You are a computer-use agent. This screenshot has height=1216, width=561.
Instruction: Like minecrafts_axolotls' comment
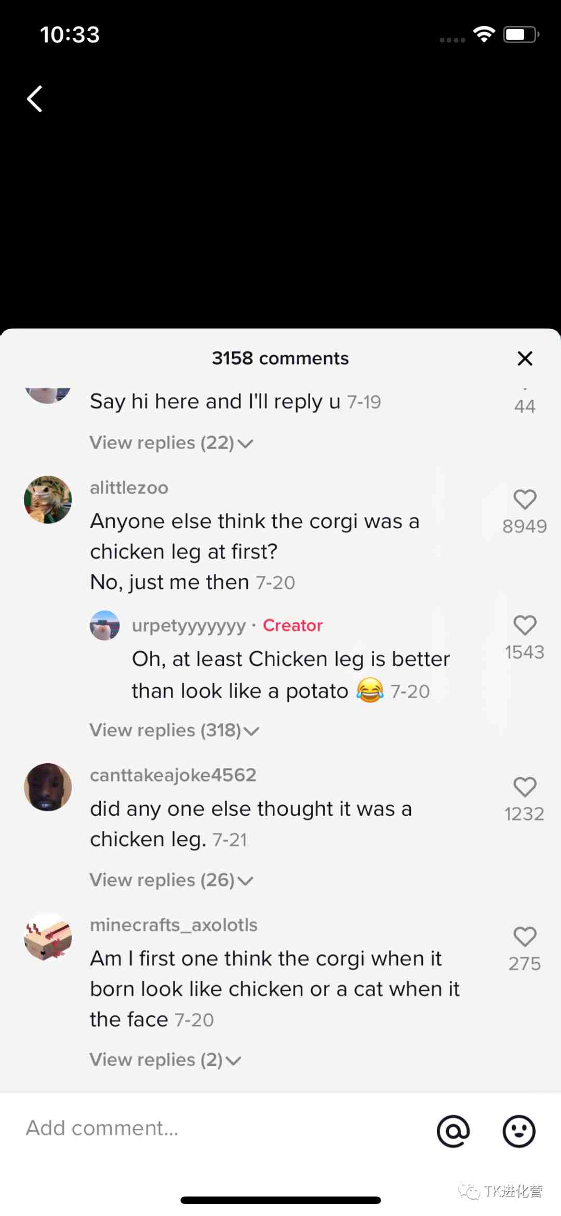coord(525,937)
